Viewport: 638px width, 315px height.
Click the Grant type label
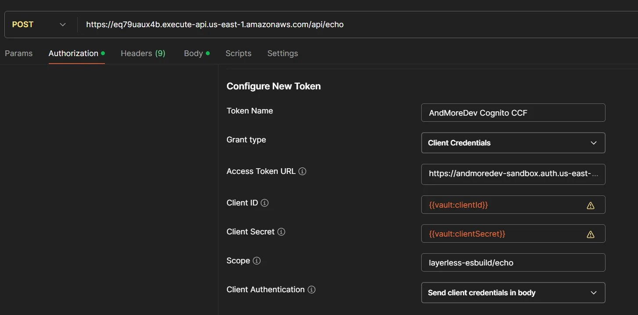[246, 140]
